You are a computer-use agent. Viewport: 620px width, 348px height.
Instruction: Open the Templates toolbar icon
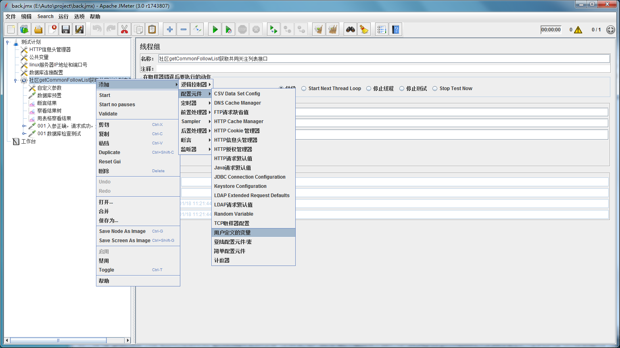click(x=25, y=29)
